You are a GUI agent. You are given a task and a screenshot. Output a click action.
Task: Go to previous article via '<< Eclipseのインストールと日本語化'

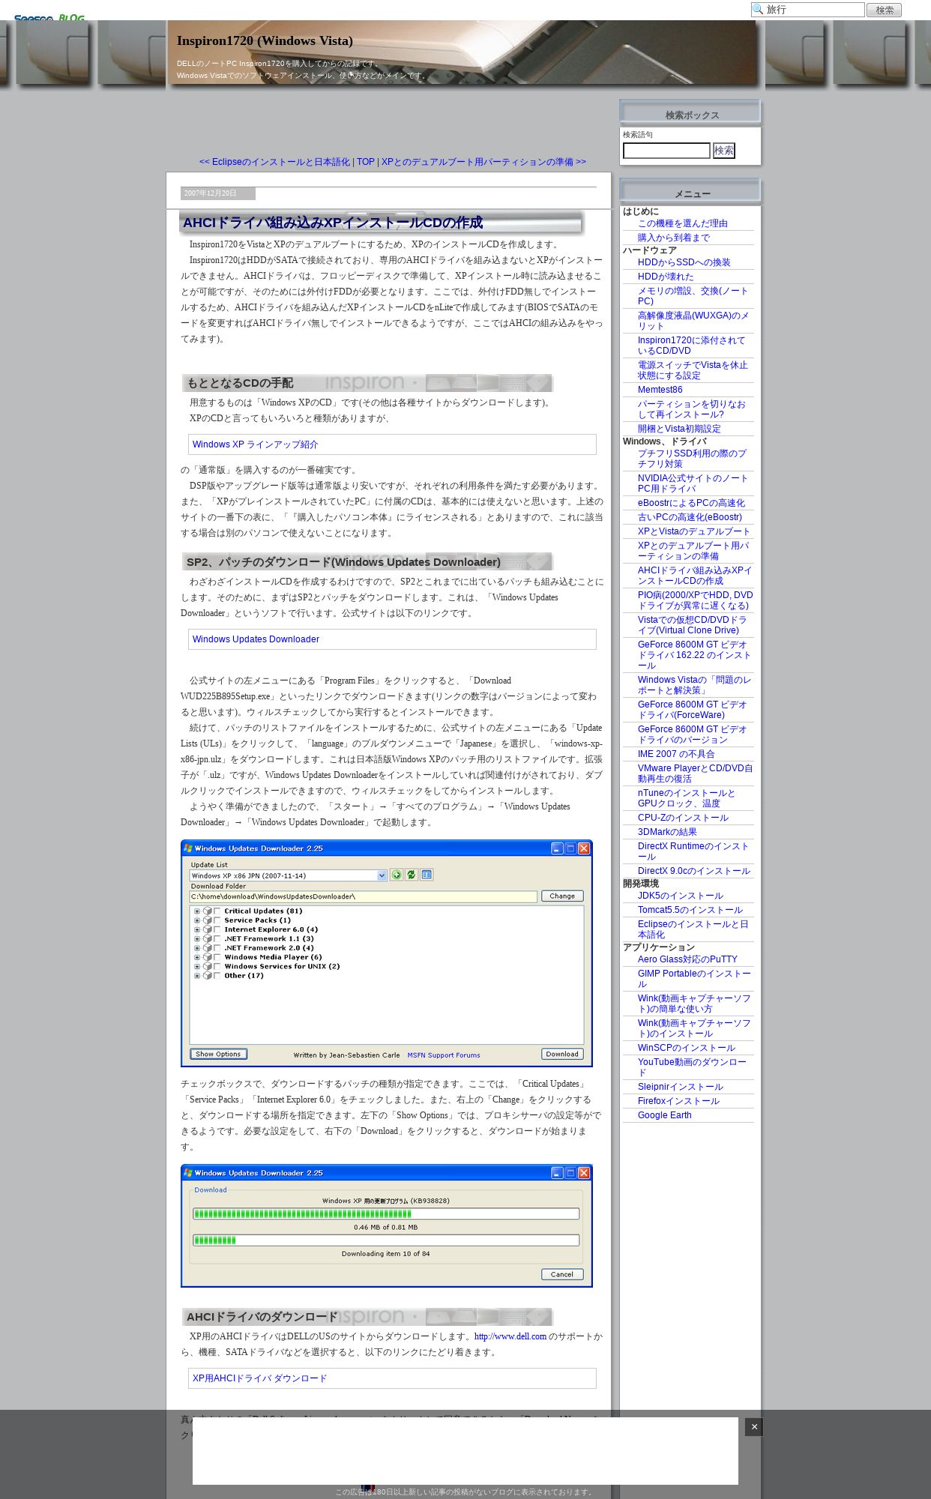click(274, 162)
